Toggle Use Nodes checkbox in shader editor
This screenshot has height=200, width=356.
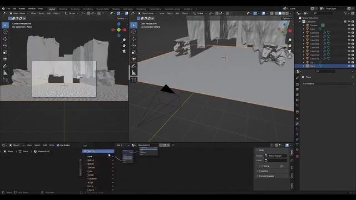pyautogui.click(x=58, y=145)
